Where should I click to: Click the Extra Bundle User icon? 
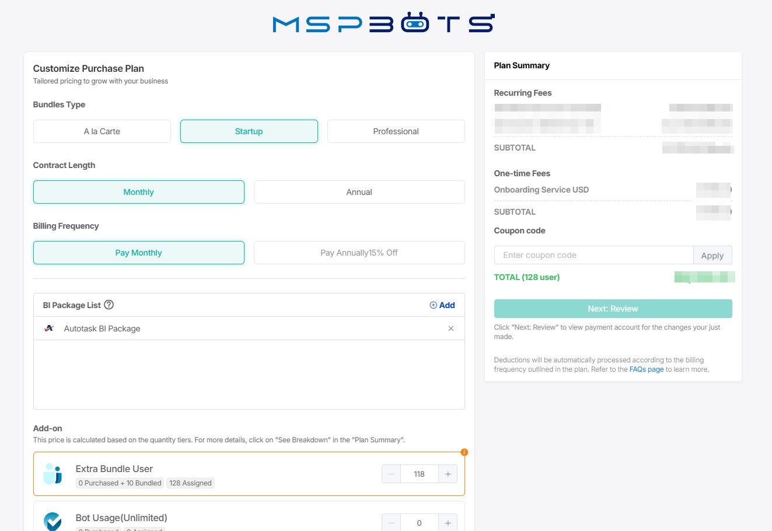[x=53, y=474]
